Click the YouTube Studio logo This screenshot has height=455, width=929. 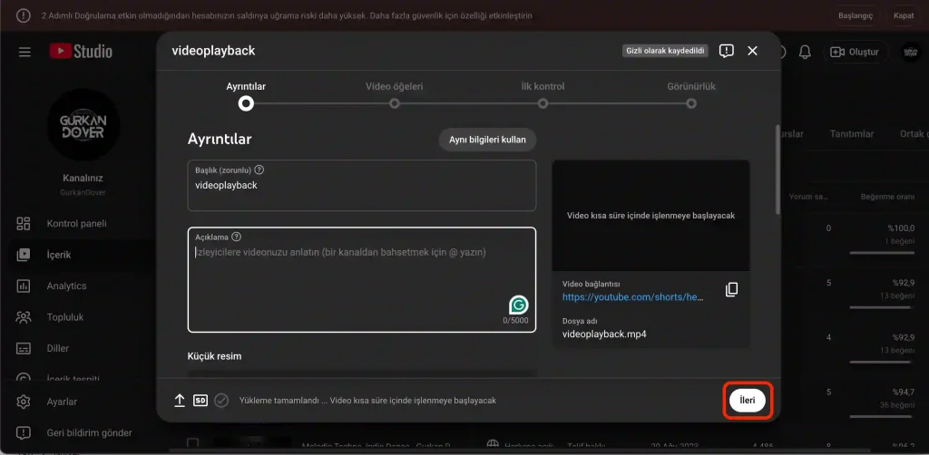click(x=81, y=52)
